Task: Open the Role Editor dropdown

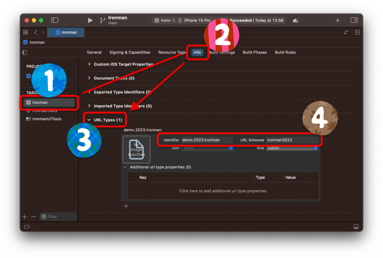Action: 292,148
